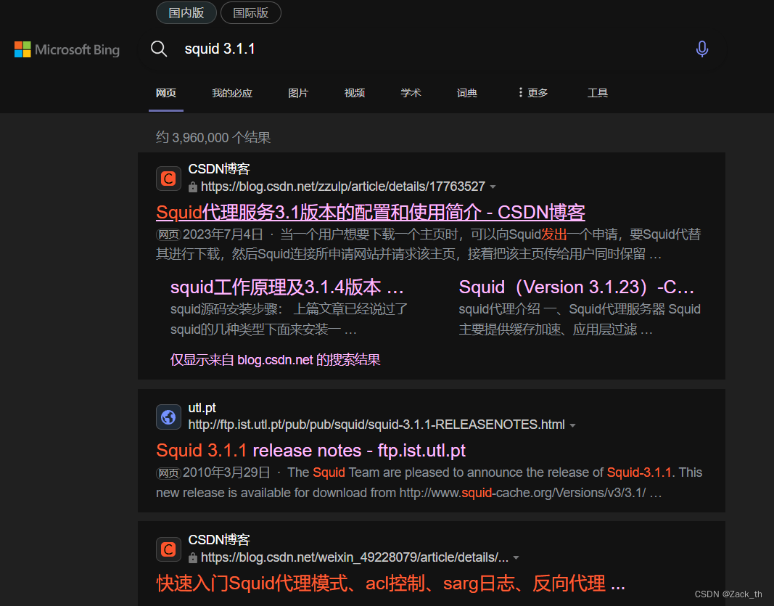Switch to the 视频 tab
Screen dimensions: 774x606
click(x=355, y=93)
